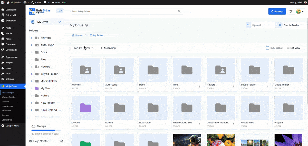Click the My Drive breadcrumb

[x=96, y=35]
